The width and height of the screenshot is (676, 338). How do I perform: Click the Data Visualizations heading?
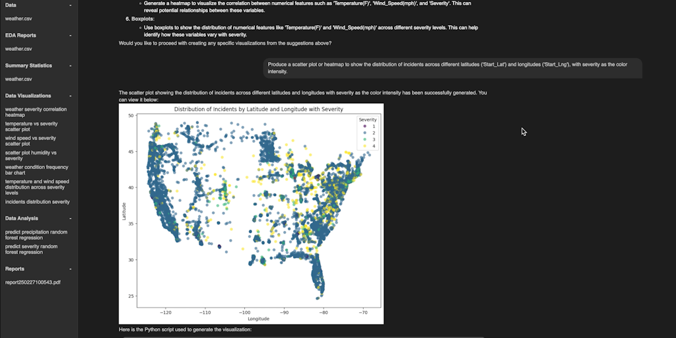[28, 96]
